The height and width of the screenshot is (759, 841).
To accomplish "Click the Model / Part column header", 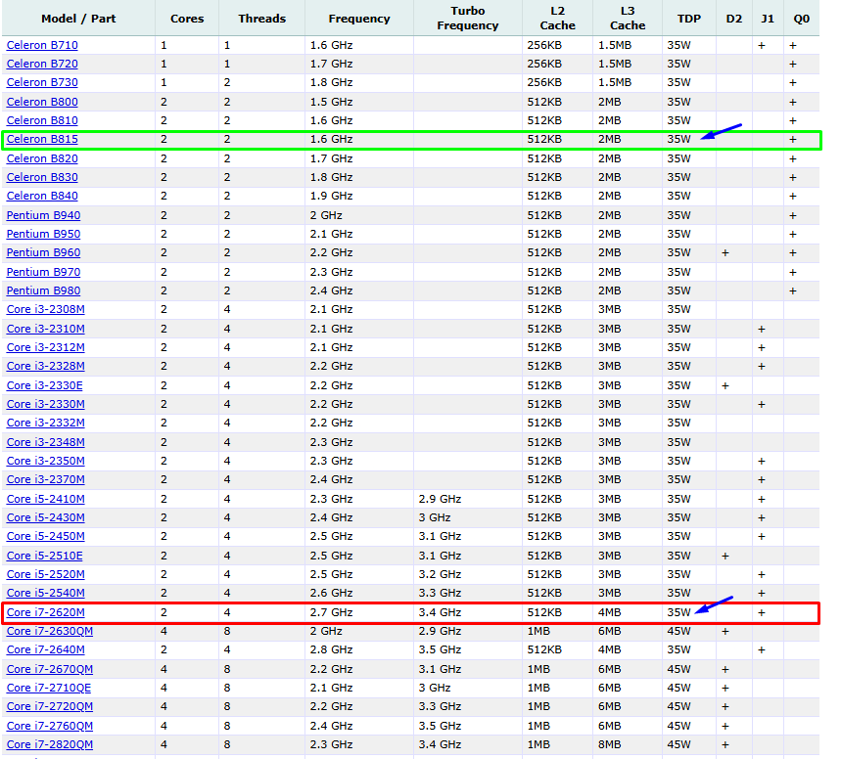I will point(78,19).
